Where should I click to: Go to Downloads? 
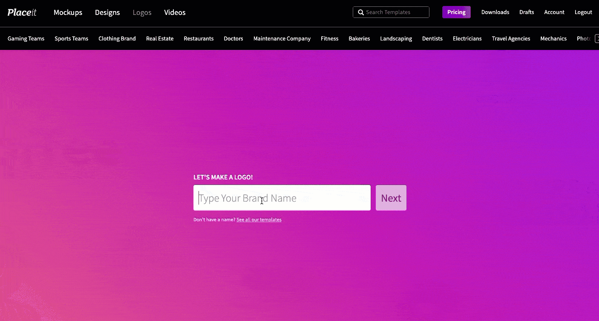pyautogui.click(x=495, y=12)
